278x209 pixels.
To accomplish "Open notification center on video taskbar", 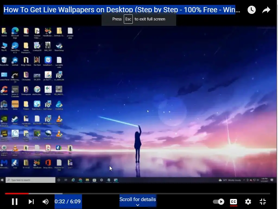I will point(272,180).
